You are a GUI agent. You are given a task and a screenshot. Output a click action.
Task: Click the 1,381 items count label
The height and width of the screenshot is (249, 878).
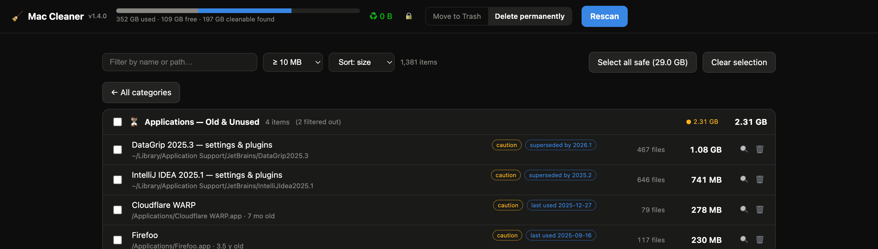click(419, 62)
